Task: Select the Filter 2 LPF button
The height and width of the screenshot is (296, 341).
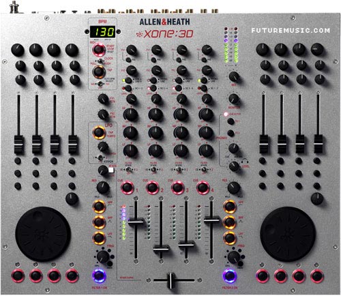Action: click(x=230, y=238)
